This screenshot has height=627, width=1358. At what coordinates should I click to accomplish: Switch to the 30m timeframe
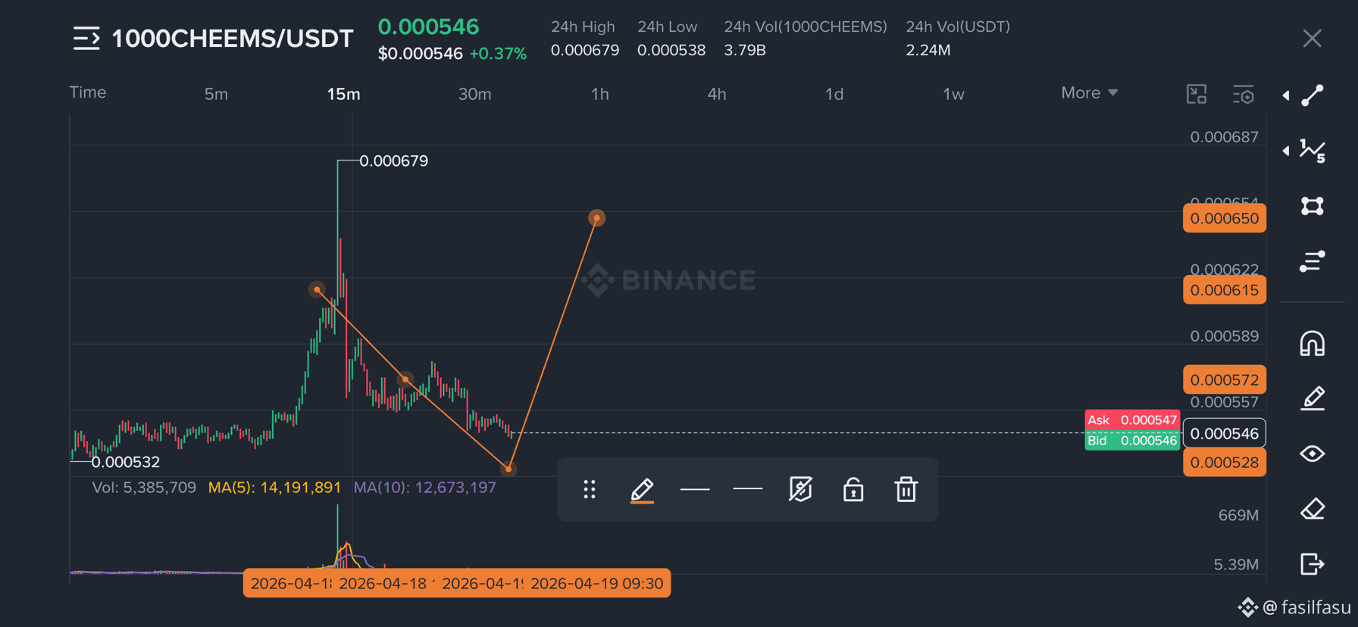(x=474, y=94)
